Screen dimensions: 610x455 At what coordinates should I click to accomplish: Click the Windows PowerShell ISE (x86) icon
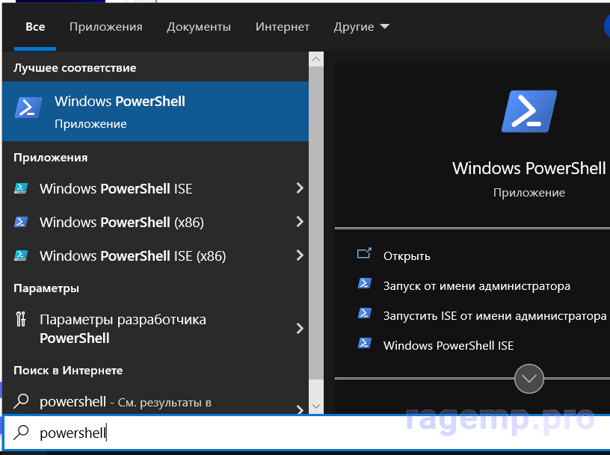tap(21, 256)
